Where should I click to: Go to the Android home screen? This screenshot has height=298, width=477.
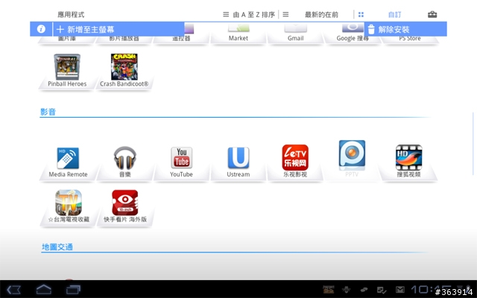(44, 289)
